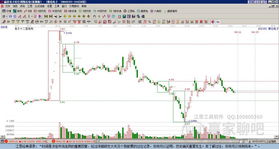The image size is (279, 149).
Task: Open the T四方形 tool
Action: (x=85, y=11)
